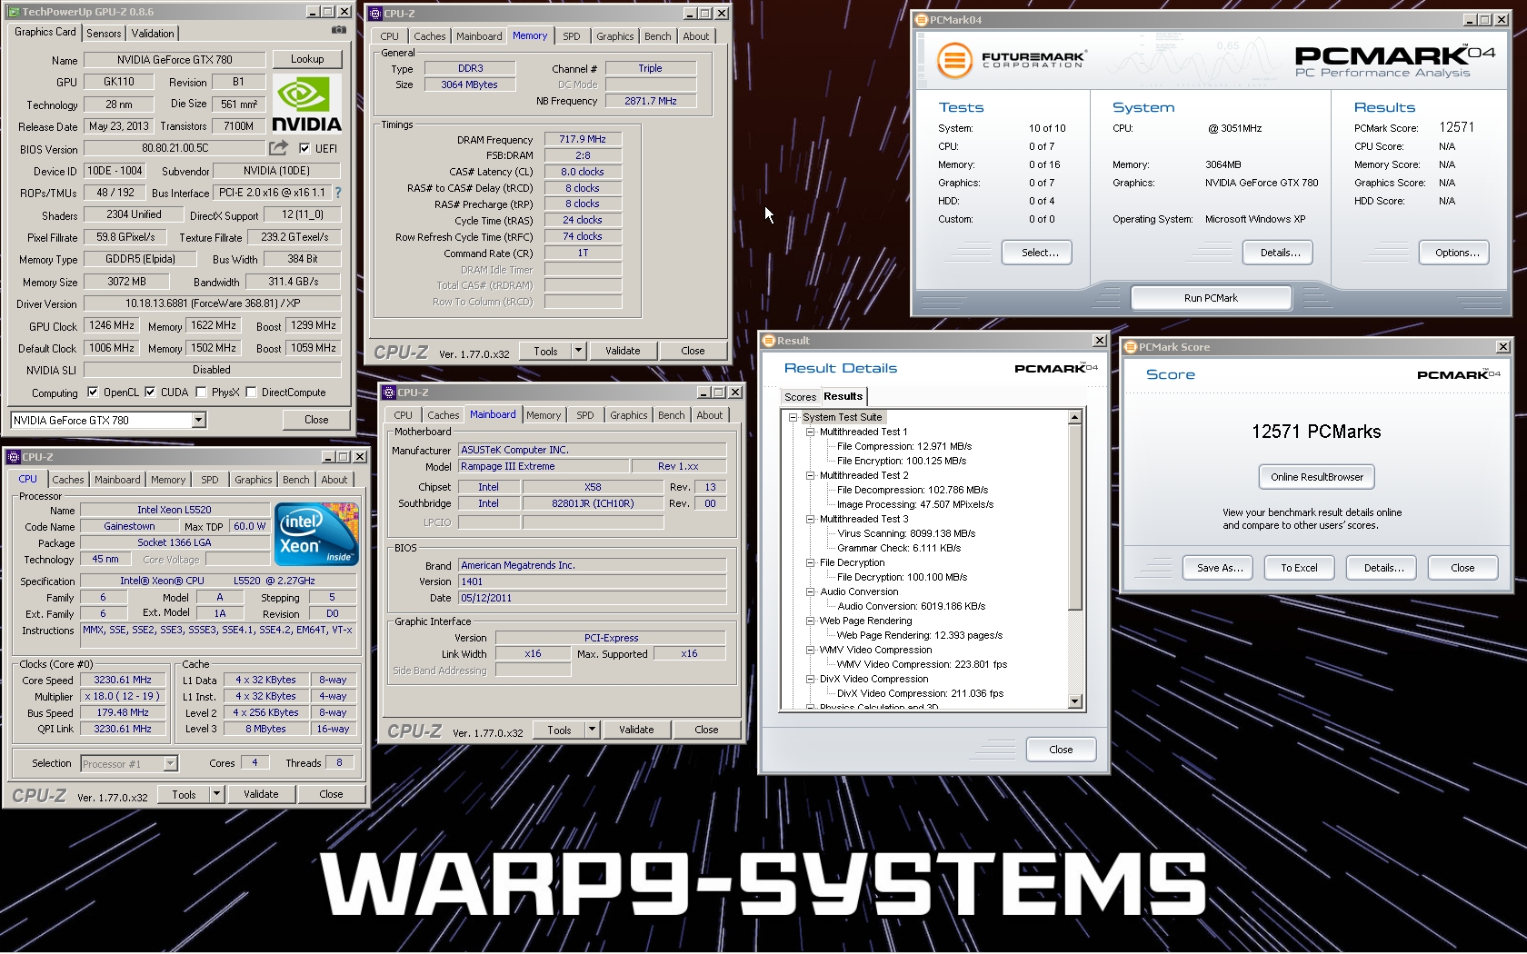1527x954 pixels.
Task: Click Validate in CPU-Z Memory window
Action: point(623,351)
